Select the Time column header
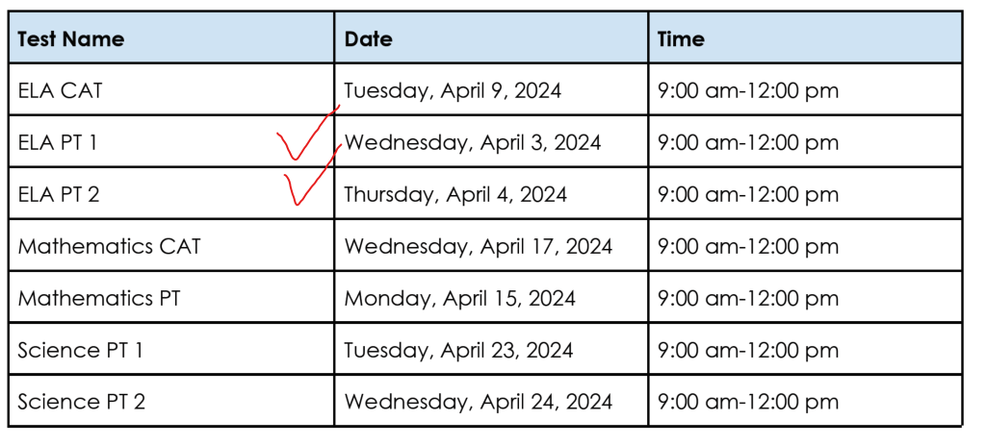Screen dimensions: 986x445 pos(681,39)
